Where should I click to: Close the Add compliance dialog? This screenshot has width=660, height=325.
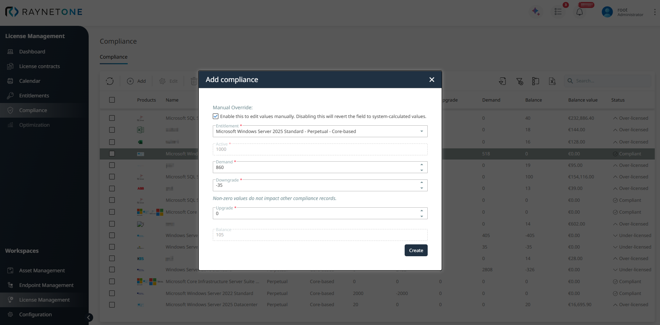click(432, 80)
